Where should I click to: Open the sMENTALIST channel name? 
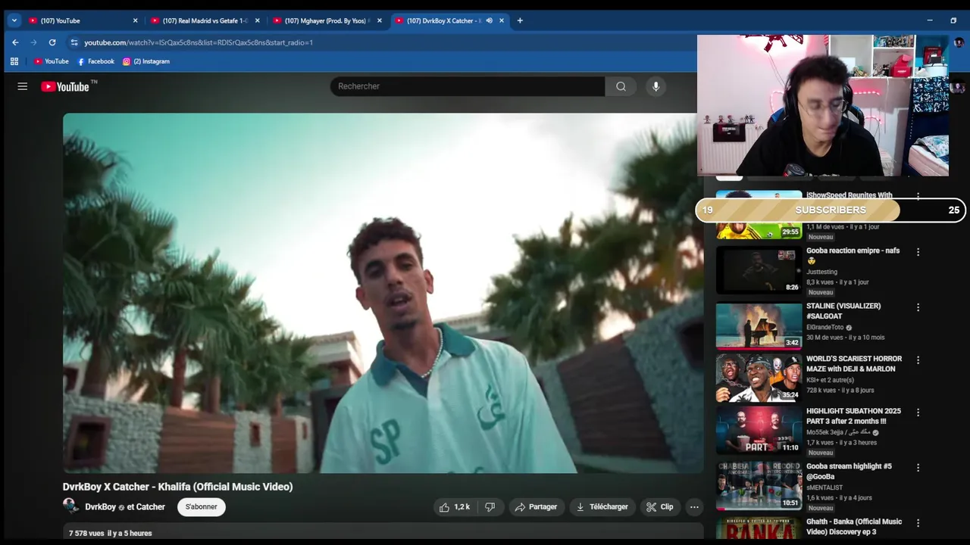(824, 487)
